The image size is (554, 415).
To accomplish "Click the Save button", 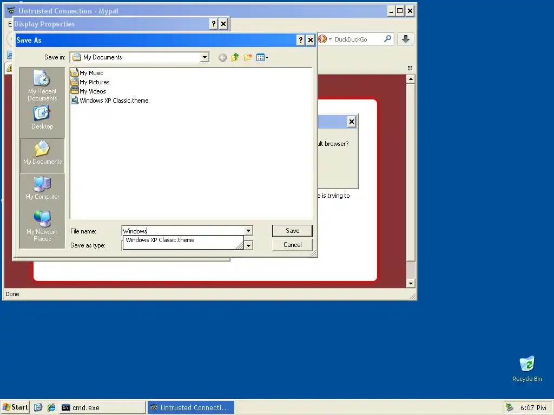I will click(x=292, y=231).
